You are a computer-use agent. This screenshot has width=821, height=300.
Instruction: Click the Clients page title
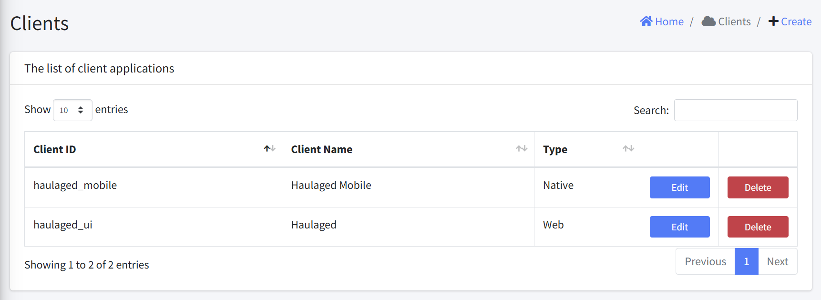[x=40, y=23]
